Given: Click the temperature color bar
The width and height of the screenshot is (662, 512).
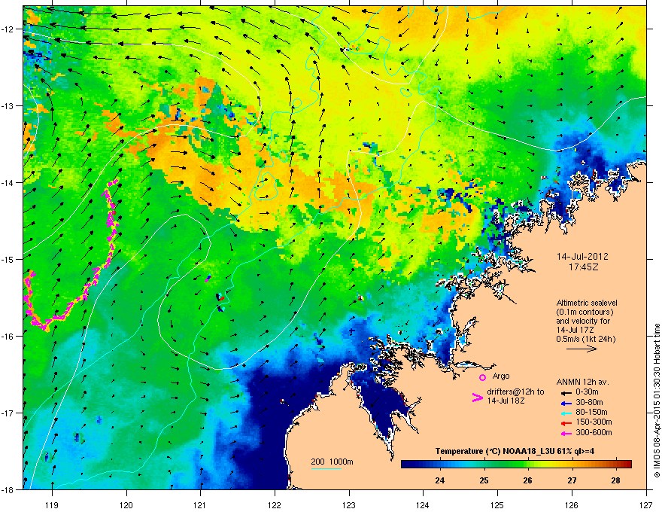Looking at the screenshot, I should [x=516, y=464].
